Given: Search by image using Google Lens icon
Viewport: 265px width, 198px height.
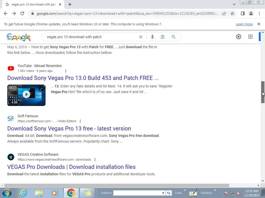Looking at the screenshot, I should [x=163, y=37].
